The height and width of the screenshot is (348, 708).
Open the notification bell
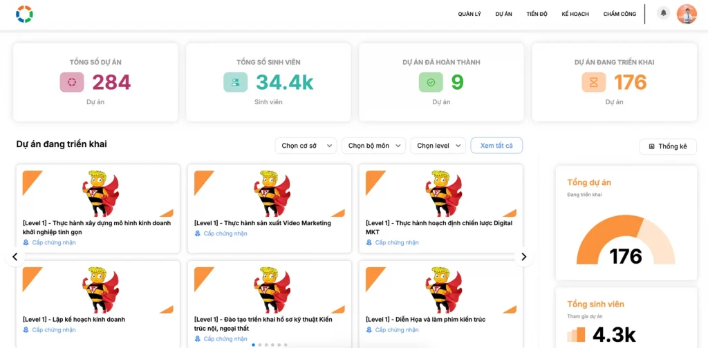click(x=664, y=13)
